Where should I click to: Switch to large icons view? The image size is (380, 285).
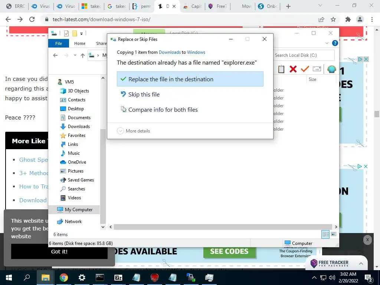pyautogui.click(x=334, y=234)
